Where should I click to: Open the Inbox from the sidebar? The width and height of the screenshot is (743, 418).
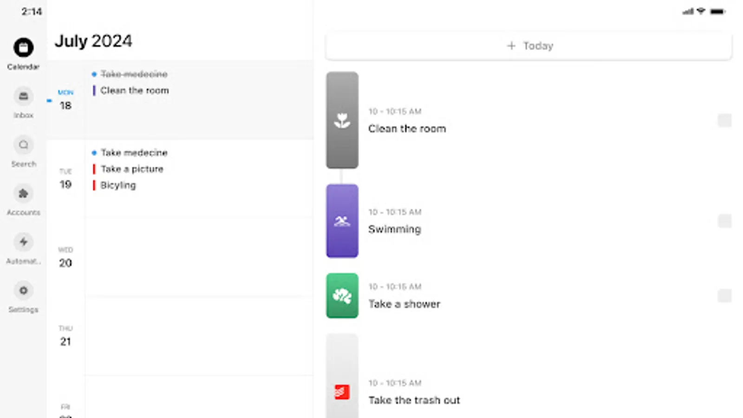[x=23, y=96]
